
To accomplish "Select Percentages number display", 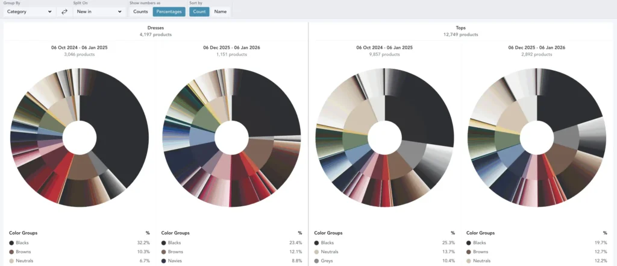I will [x=169, y=11].
